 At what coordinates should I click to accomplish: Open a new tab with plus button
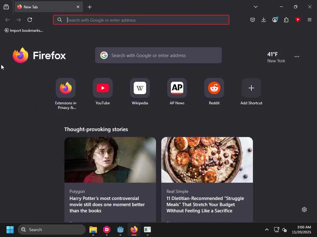click(89, 7)
